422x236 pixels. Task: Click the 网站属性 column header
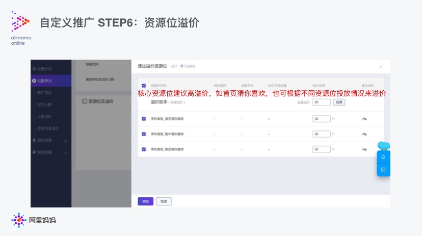(x=220, y=86)
